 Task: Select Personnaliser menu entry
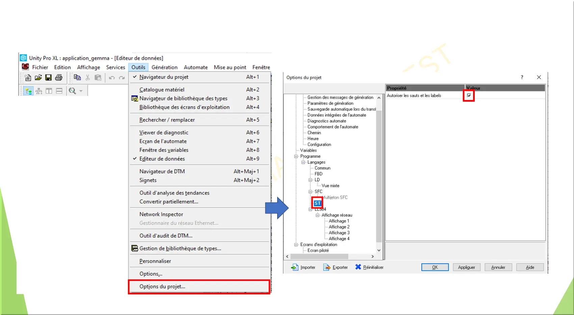click(x=199, y=261)
